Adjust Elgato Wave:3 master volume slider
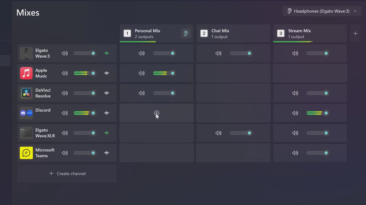The image size is (366, 205). [85, 53]
